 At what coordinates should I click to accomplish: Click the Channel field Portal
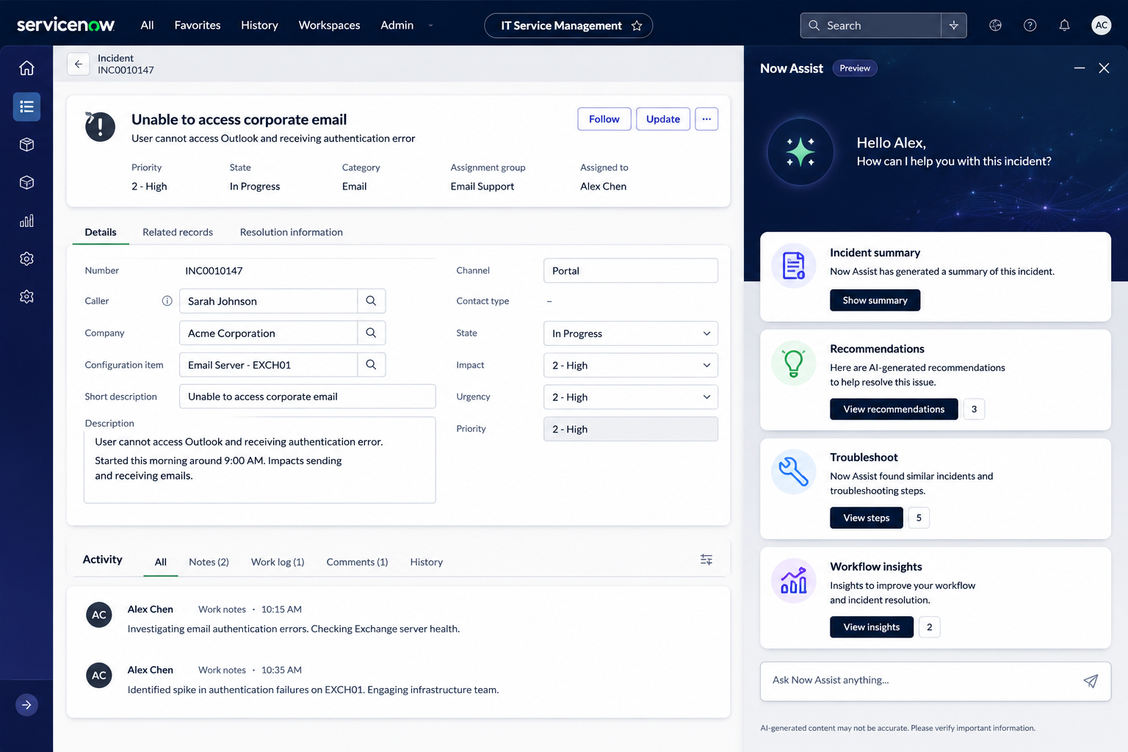(x=631, y=271)
